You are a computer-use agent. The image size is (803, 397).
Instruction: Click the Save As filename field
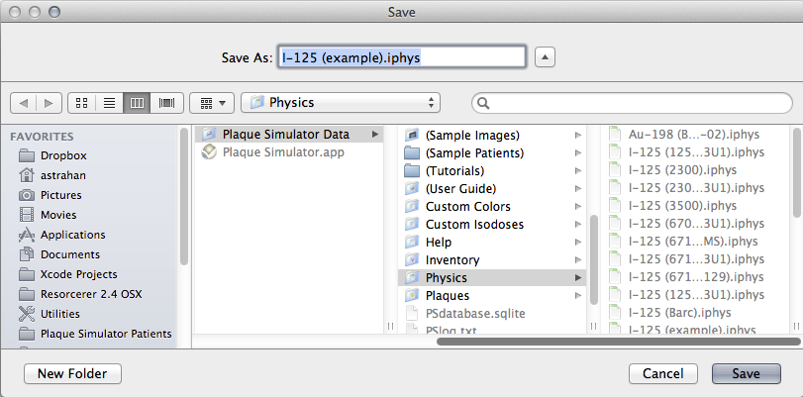[x=400, y=56]
